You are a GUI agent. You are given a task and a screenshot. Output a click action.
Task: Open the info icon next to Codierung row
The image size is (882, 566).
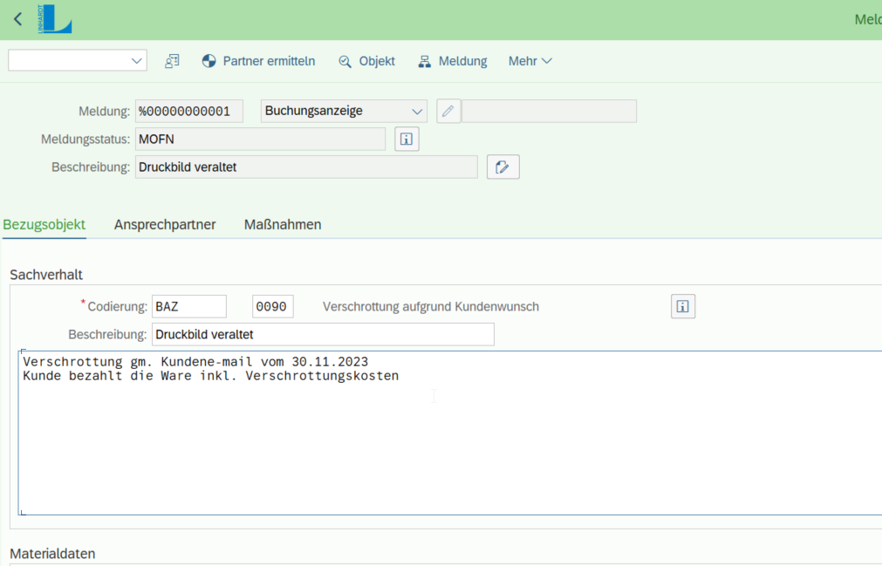coord(683,306)
